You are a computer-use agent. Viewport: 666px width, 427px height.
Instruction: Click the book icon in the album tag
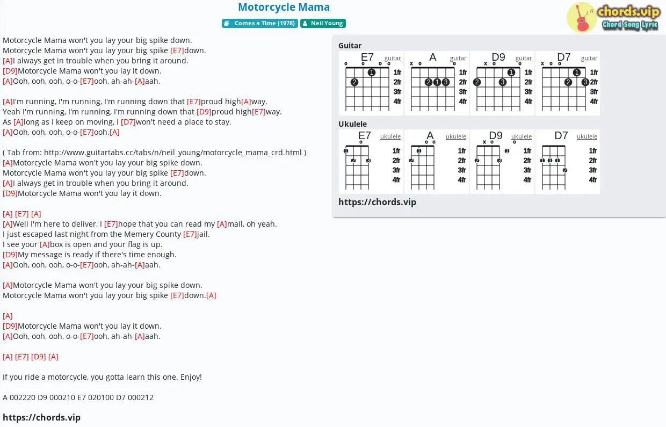pos(227,24)
